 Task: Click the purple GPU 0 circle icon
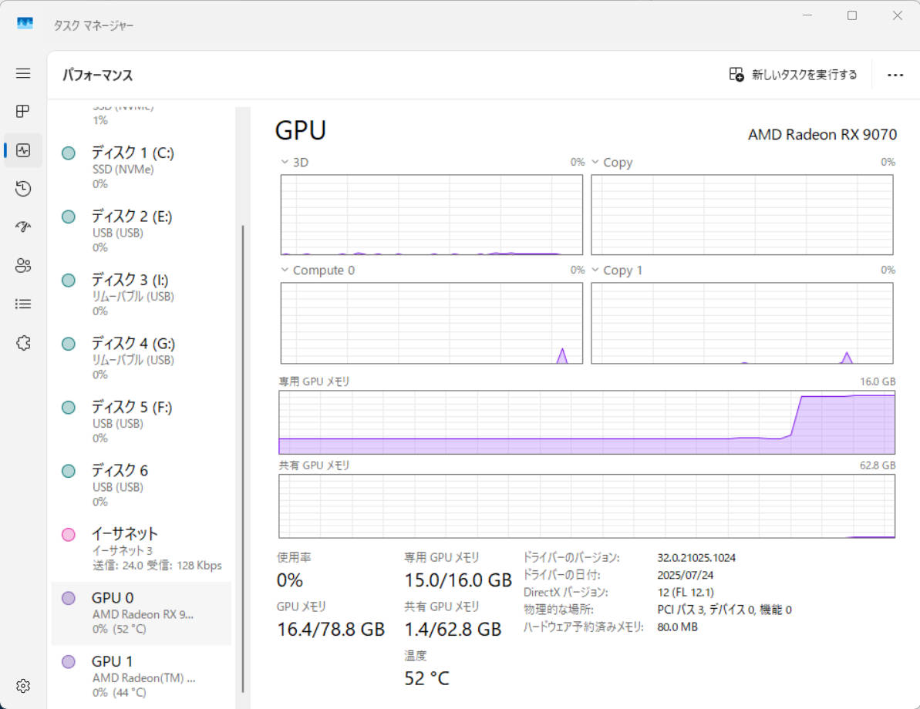pos(69,598)
